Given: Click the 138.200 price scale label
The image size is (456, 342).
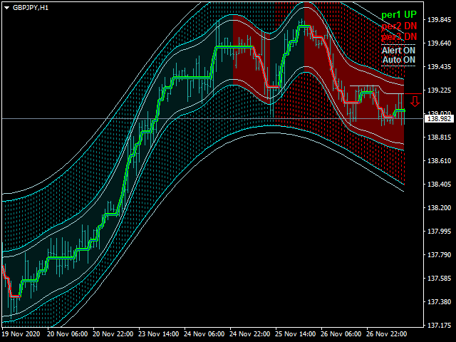Looking at the screenshot, I should tap(440, 208).
